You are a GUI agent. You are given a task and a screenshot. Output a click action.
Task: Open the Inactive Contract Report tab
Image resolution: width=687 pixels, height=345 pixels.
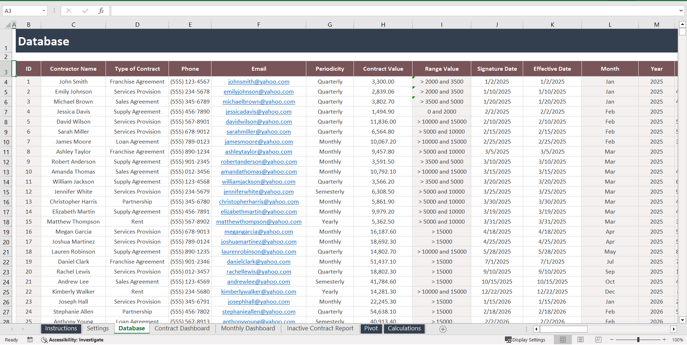click(320, 329)
